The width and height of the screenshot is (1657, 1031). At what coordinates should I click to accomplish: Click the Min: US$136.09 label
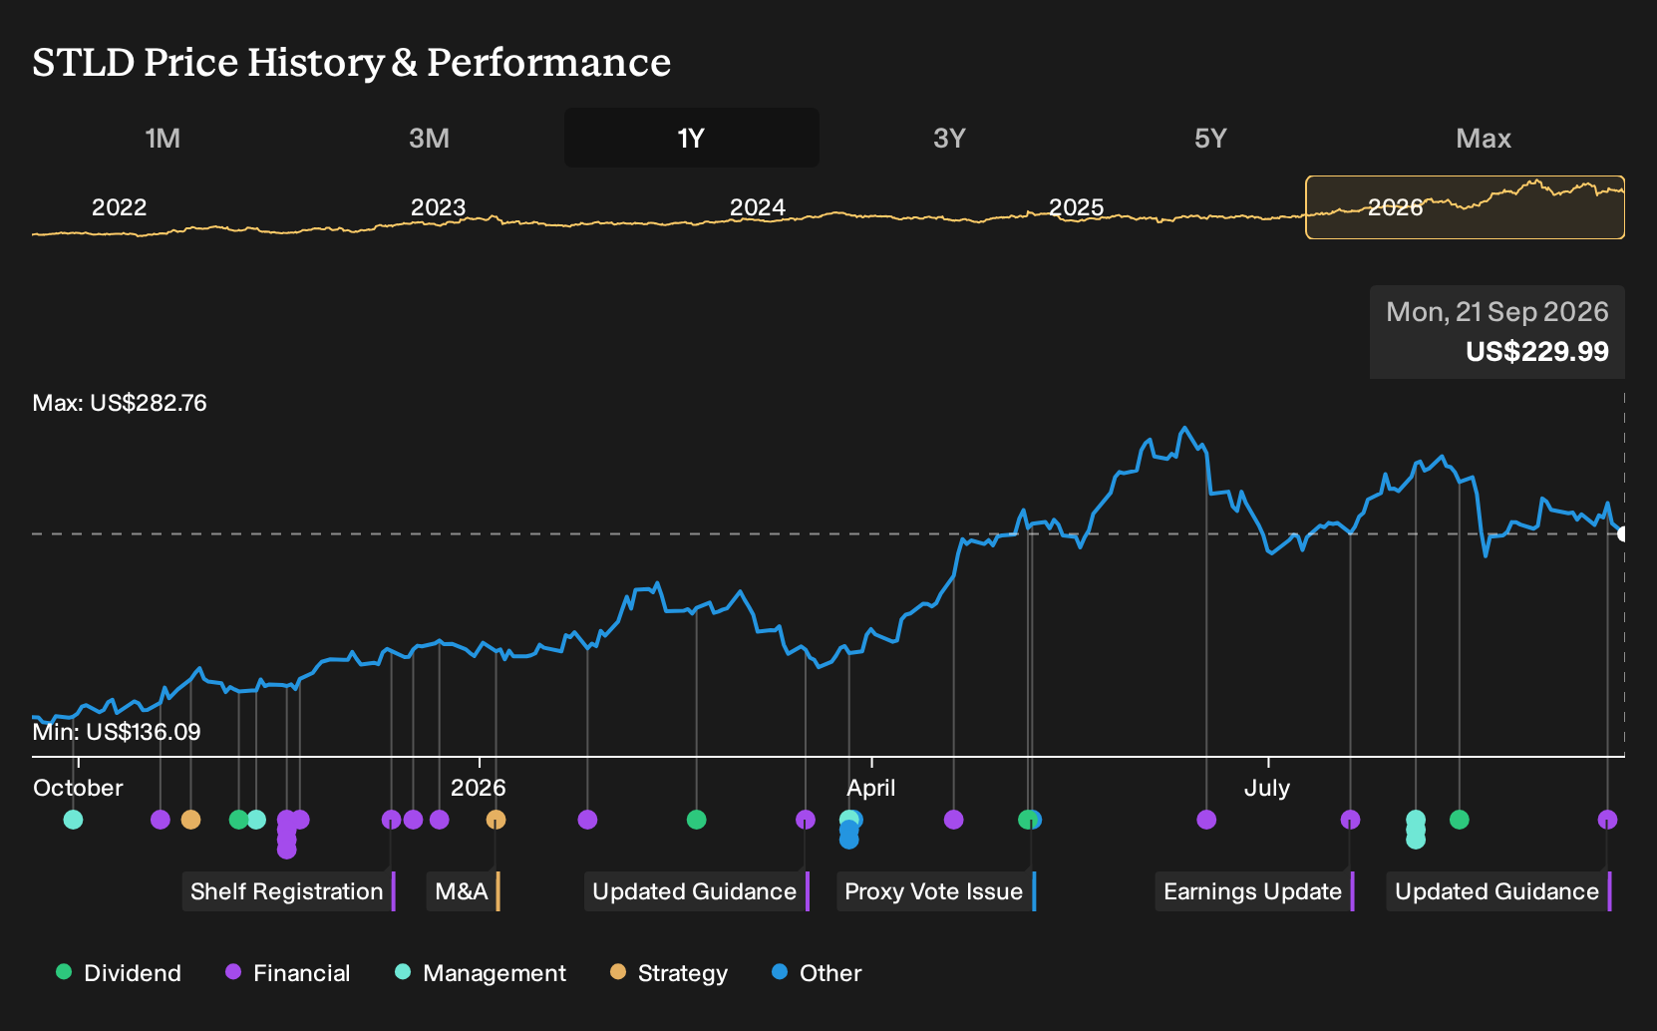point(117,732)
